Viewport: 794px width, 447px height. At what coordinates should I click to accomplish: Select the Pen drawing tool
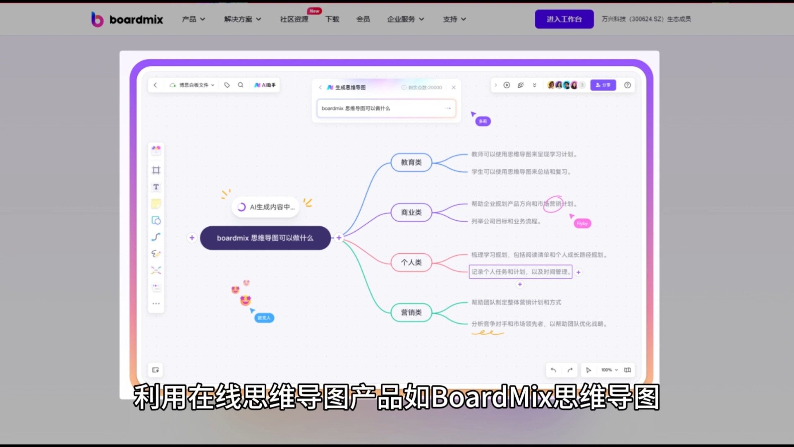tap(156, 254)
